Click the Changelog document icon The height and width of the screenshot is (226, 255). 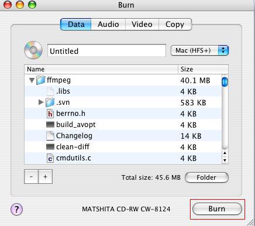[x=50, y=136]
